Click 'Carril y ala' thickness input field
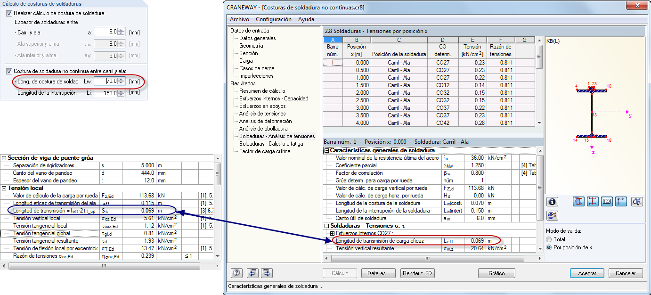The image size is (651, 295). 106,32
